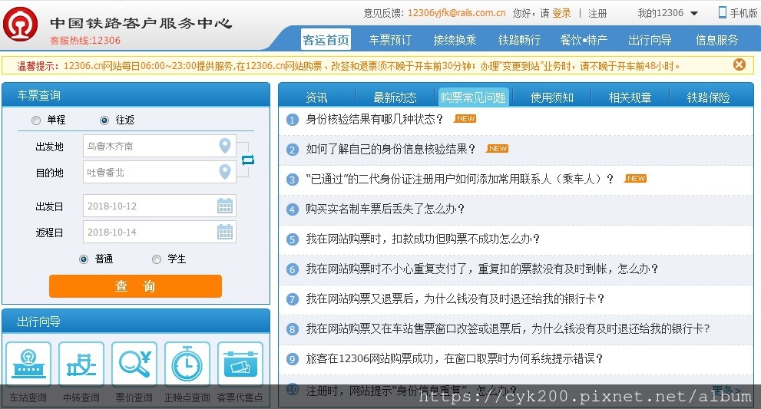Expand 我的12306 dropdown menu
Image resolution: width=761 pixels, height=409 pixels.
point(668,13)
